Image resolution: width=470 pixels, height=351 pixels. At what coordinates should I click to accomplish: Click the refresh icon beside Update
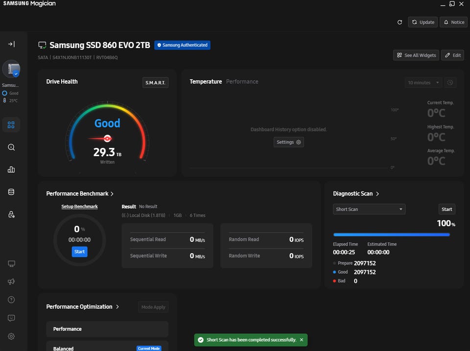tap(399, 22)
